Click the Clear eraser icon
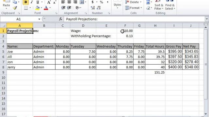Viewport: 209px width, 117px height. (148, 8)
